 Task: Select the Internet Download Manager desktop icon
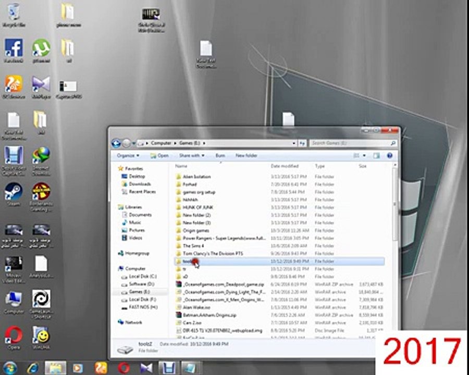coord(41,161)
